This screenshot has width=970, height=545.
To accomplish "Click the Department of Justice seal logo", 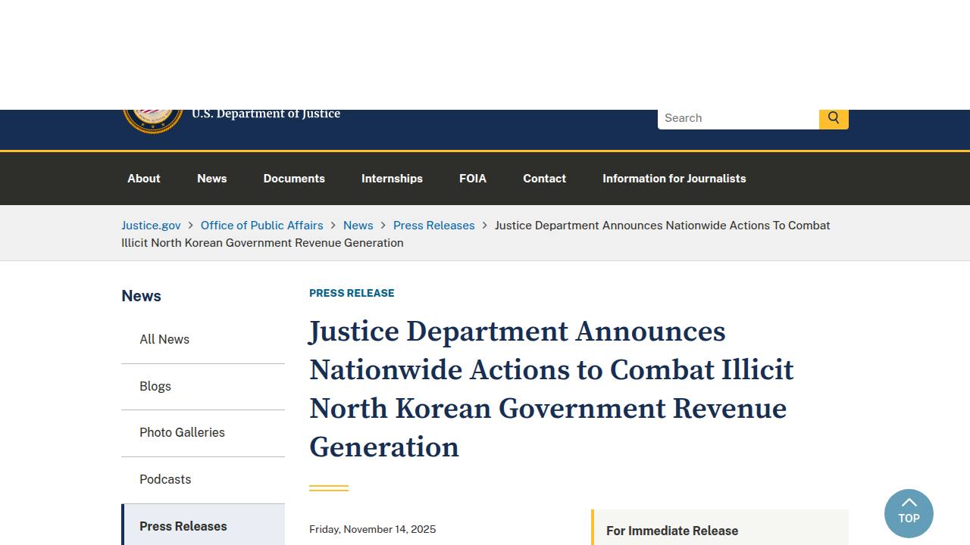I will point(153,122).
